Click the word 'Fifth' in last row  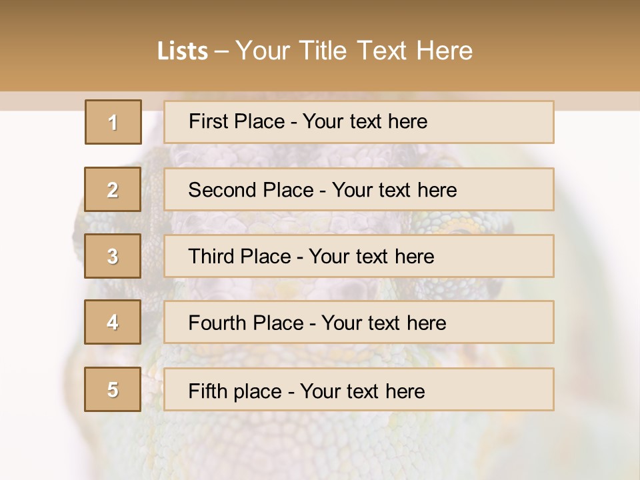coord(208,391)
